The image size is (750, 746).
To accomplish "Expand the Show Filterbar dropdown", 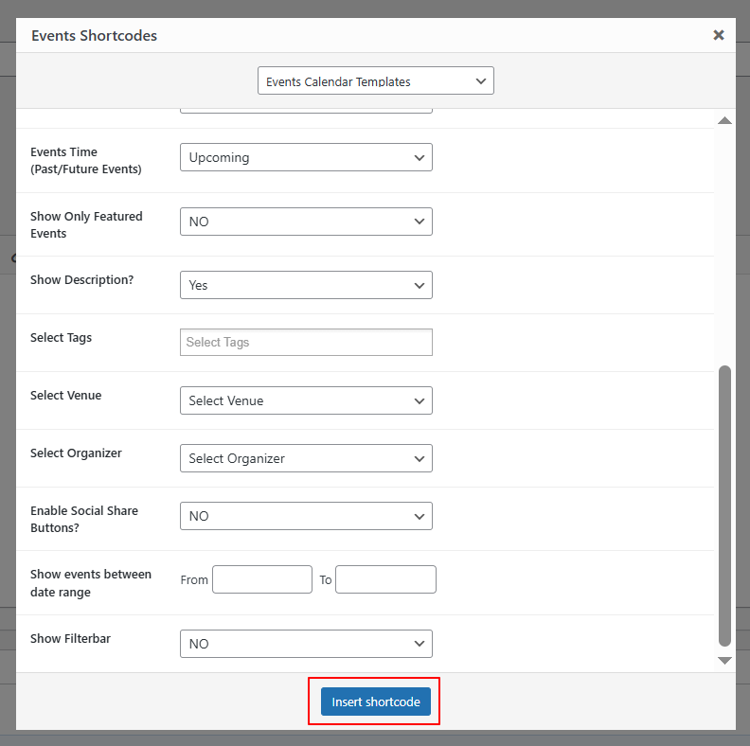I will [x=306, y=644].
